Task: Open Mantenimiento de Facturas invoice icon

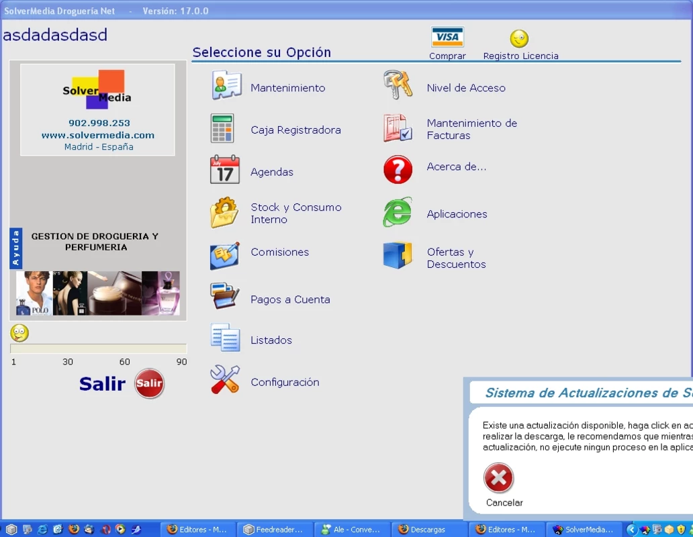Action: 398,128
